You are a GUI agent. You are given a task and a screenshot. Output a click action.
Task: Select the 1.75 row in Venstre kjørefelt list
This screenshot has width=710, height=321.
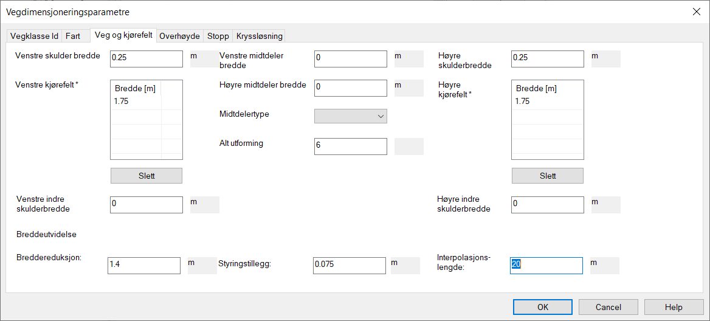(x=136, y=102)
